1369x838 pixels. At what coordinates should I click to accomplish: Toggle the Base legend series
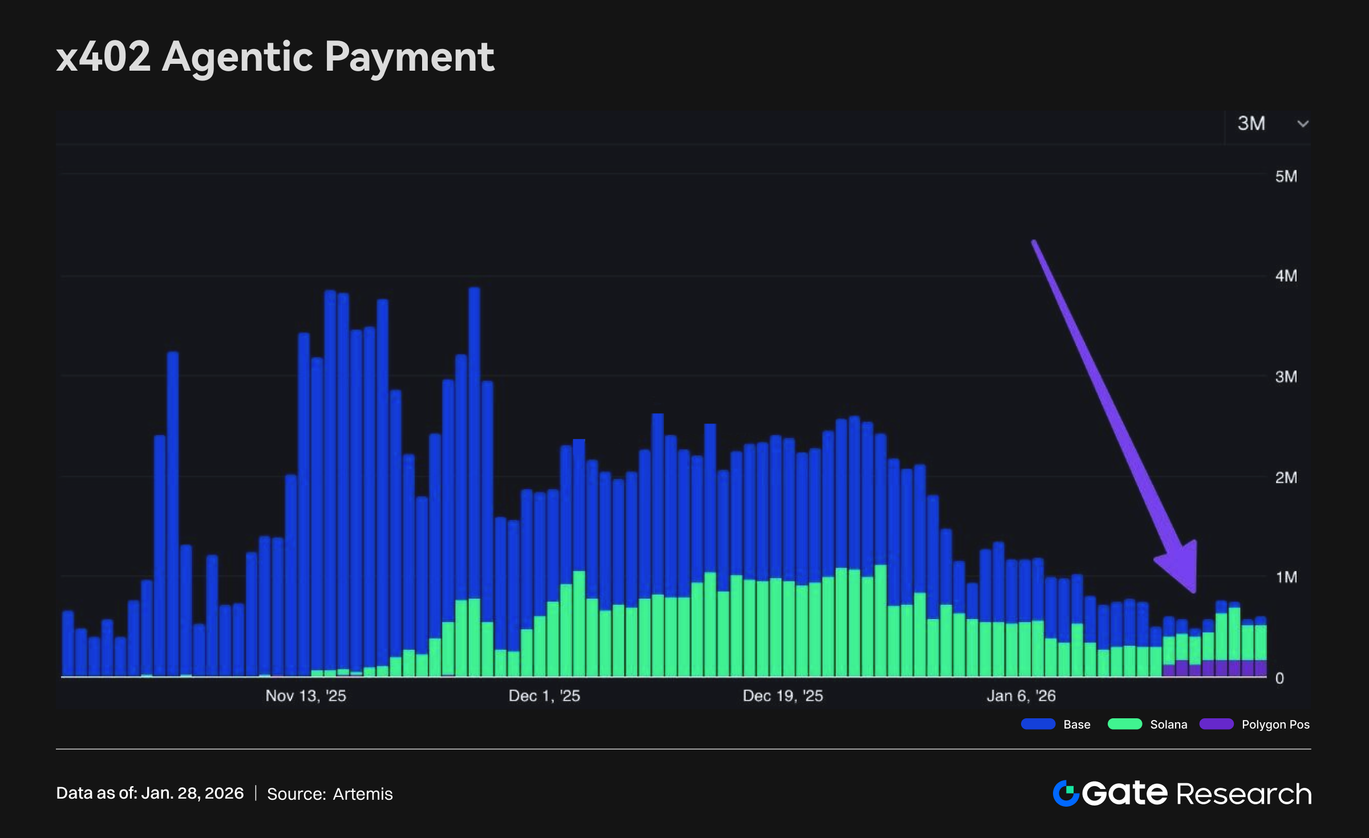pyautogui.click(x=1076, y=725)
